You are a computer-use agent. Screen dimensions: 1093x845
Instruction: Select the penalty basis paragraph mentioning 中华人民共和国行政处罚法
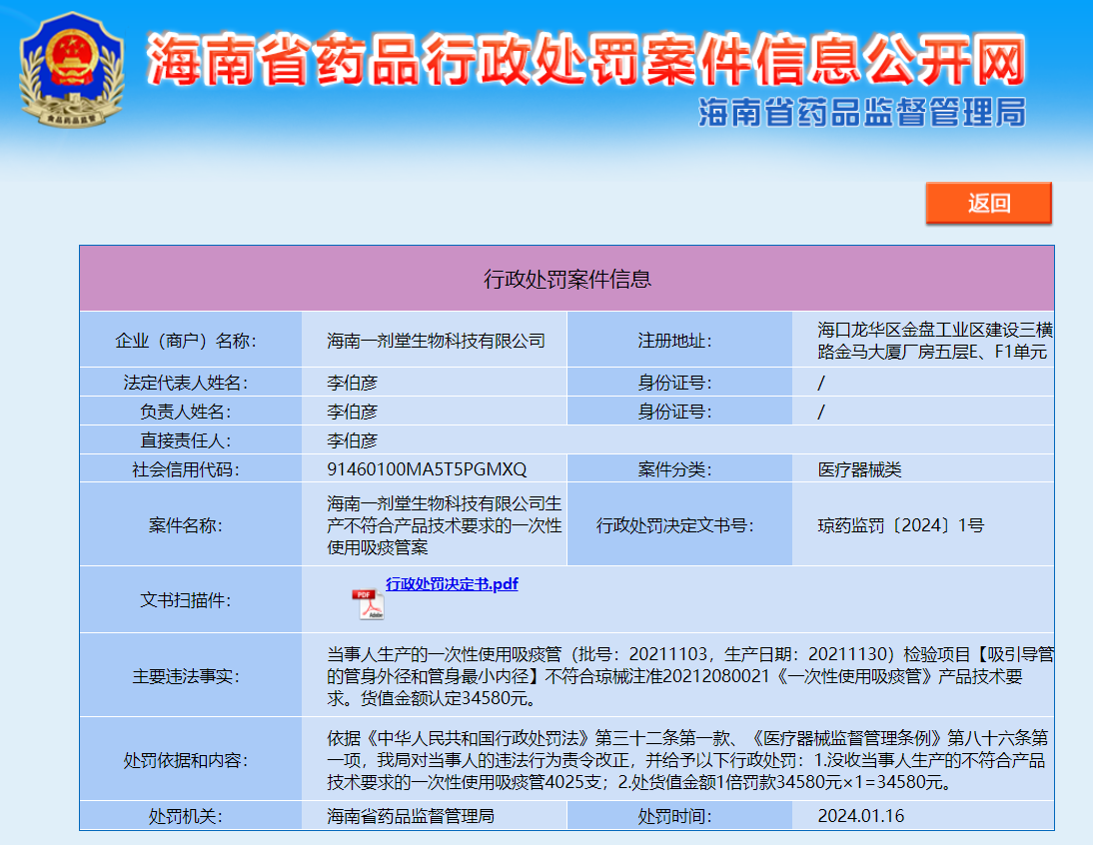(687, 760)
